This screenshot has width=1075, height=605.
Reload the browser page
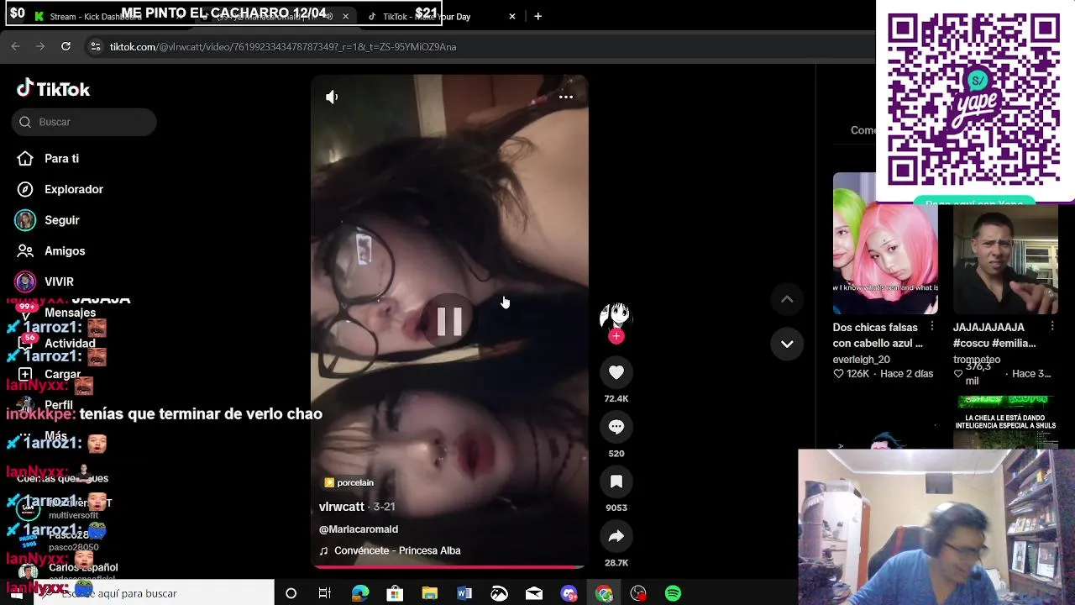(66, 46)
